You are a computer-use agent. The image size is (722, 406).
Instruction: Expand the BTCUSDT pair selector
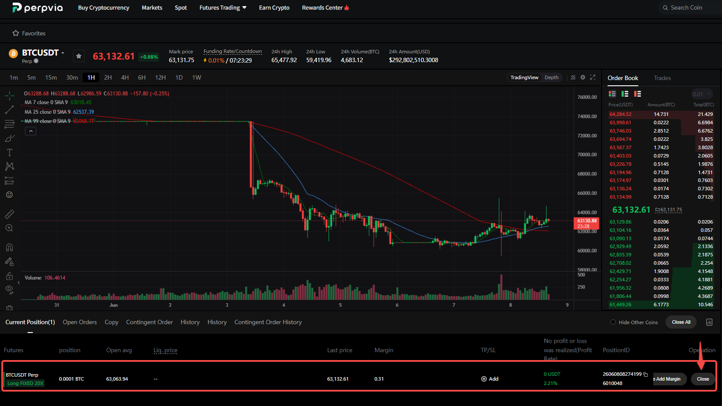pos(63,53)
